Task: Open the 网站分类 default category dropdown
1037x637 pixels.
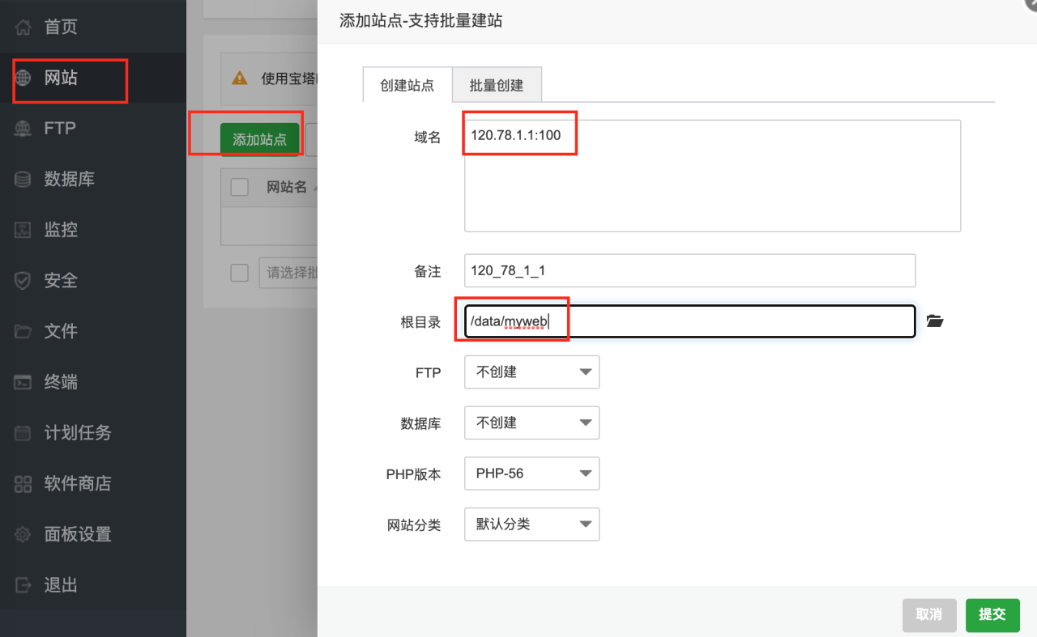Action: click(x=531, y=524)
